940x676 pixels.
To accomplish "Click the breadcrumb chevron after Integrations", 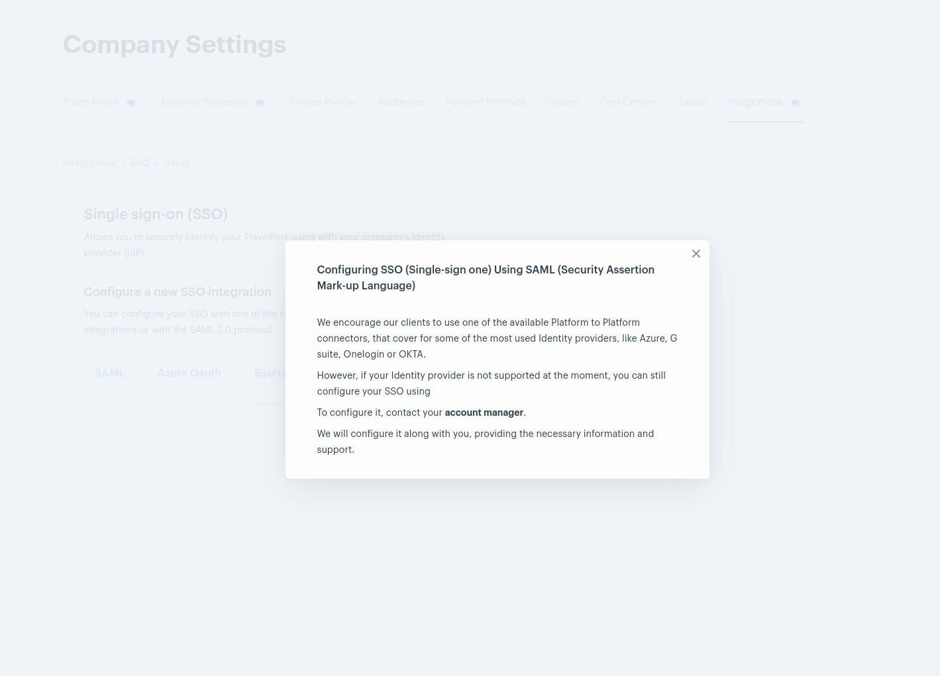I will point(123,163).
